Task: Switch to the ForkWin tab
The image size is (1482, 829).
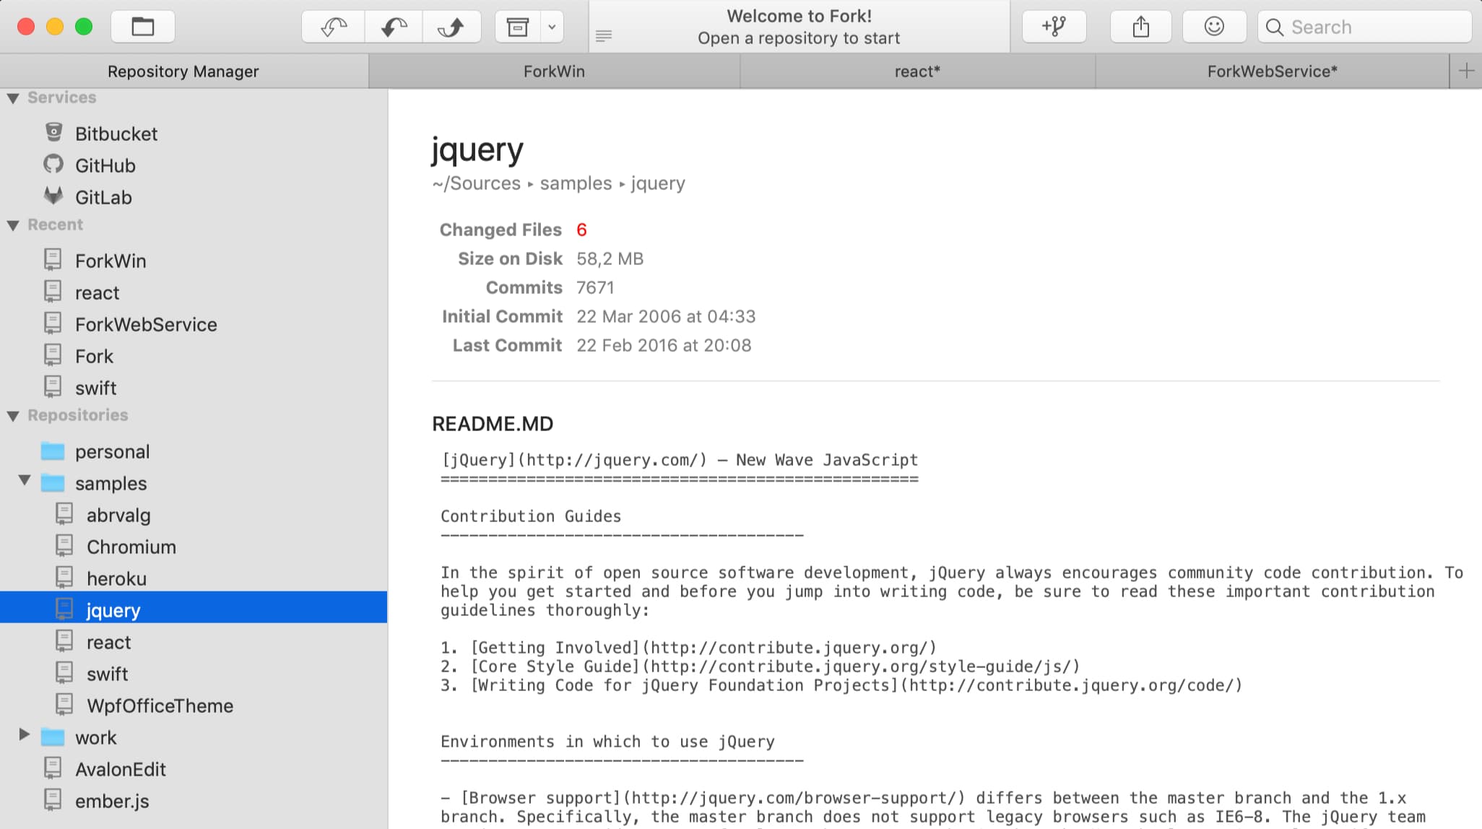Action: tap(554, 71)
